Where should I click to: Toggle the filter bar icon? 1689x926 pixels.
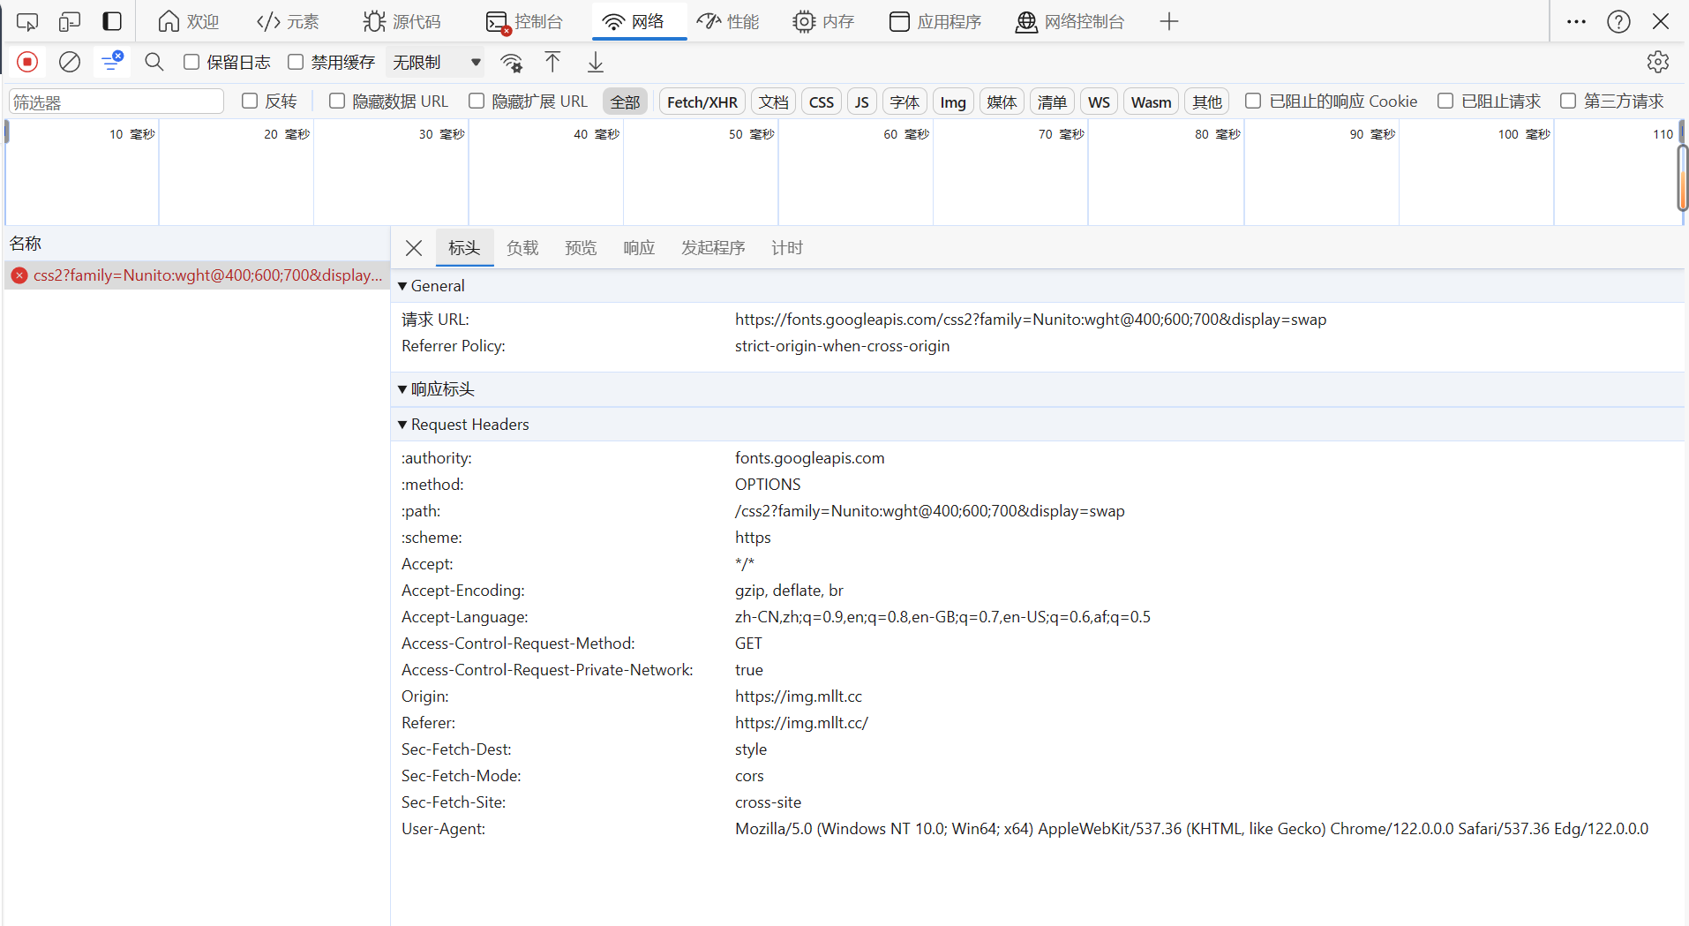pyautogui.click(x=112, y=62)
